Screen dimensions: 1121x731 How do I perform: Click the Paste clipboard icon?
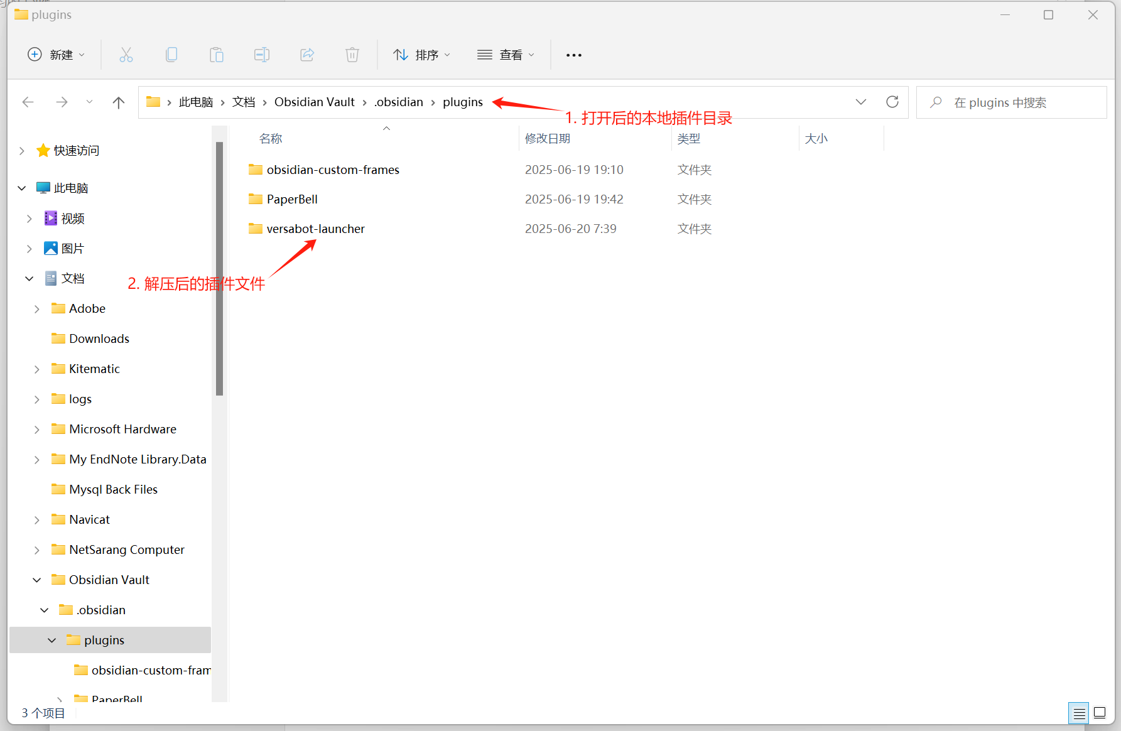217,55
